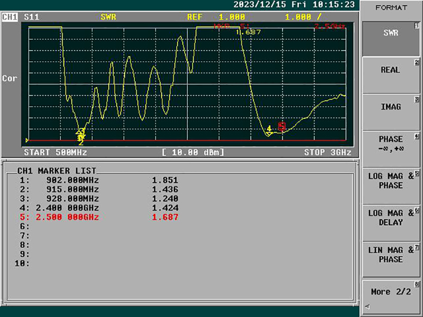Select marker 4 on the trace
423x317 pixels.
pyautogui.click(x=269, y=130)
